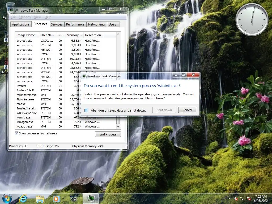Open the View menu in Task Manager
Screen dimensions: 272x204
(x=37, y=17)
